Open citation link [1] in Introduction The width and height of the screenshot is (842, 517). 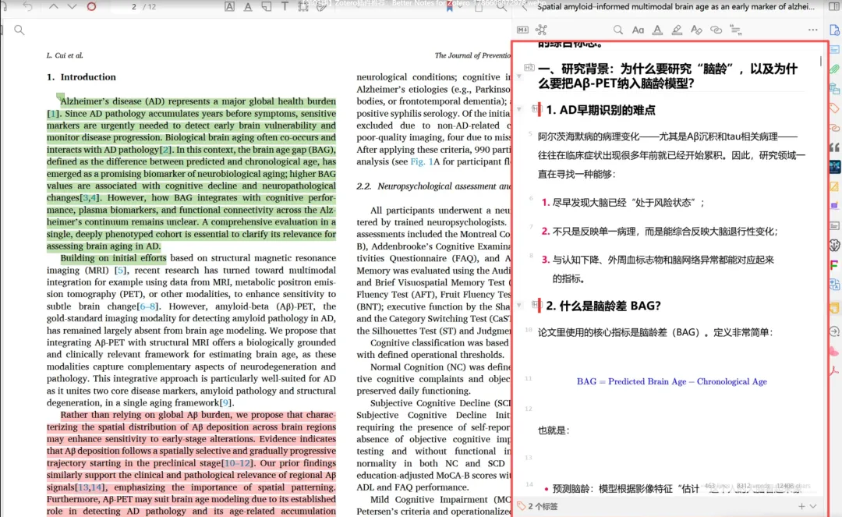tap(54, 113)
